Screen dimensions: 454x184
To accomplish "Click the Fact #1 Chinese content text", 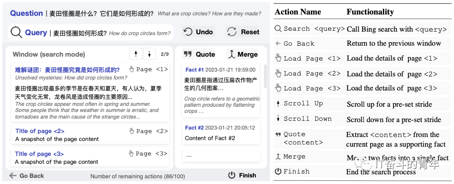I will tap(221, 84).
